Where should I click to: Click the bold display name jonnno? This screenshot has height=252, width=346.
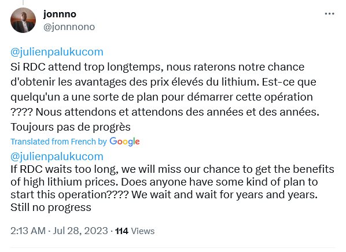(x=60, y=14)
